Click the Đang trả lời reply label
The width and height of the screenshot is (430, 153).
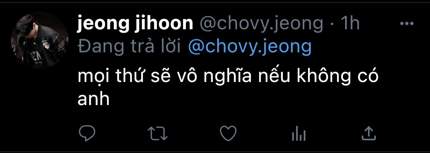(129, 47)
